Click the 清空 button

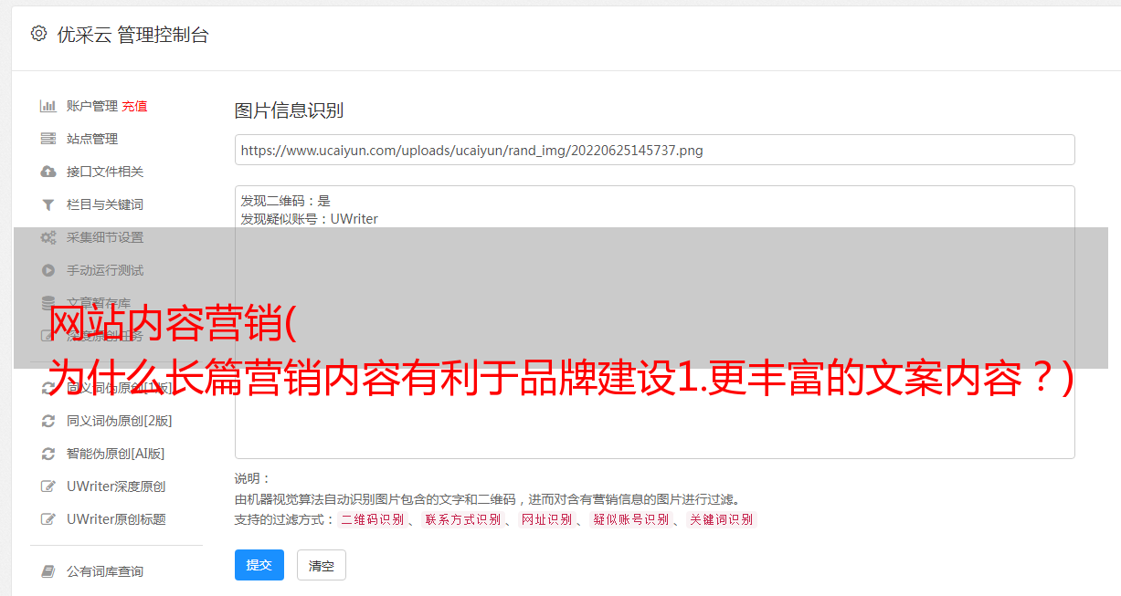click(x=322, y=565)
